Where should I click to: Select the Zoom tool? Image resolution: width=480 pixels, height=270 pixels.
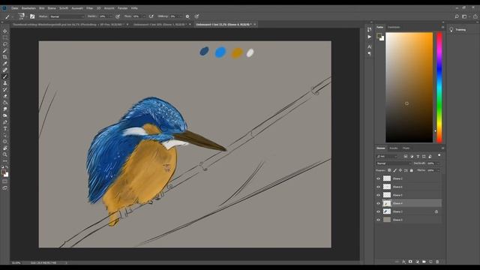tap(5, 154)
